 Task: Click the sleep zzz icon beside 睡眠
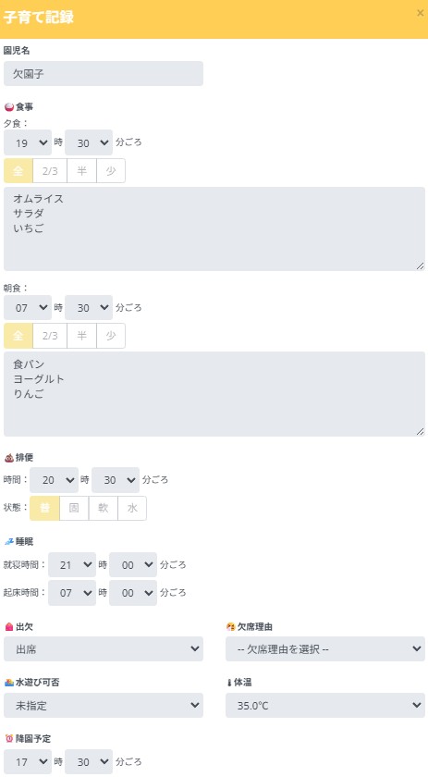(9, 542)
